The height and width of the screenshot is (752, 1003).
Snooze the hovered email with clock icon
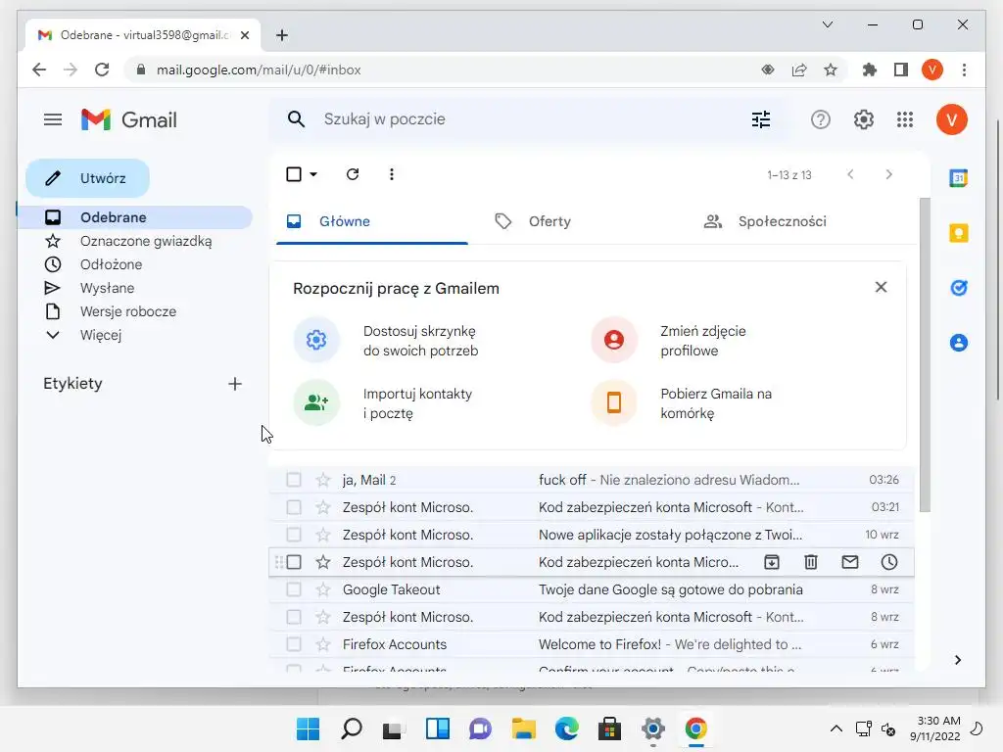[889, 562]
